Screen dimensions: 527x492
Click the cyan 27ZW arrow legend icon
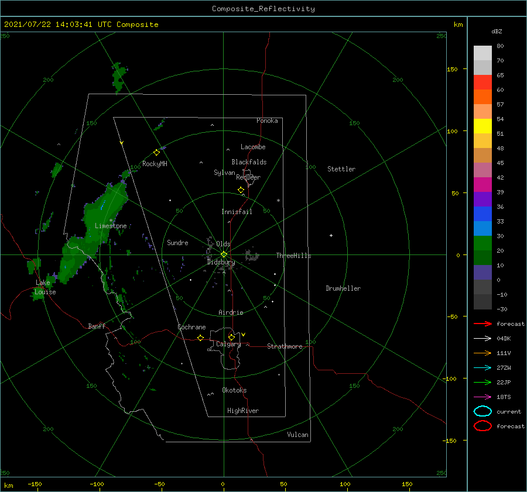click(x=482, y=368)
